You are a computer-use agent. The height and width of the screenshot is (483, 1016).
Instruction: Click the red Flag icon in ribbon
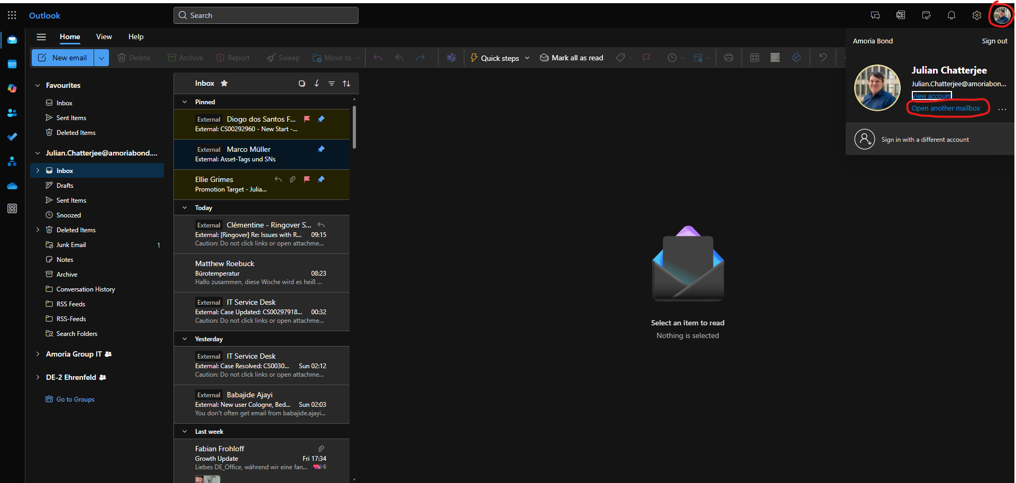(646, 58)
